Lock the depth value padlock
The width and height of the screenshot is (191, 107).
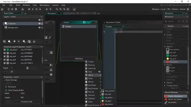[27, 68]
